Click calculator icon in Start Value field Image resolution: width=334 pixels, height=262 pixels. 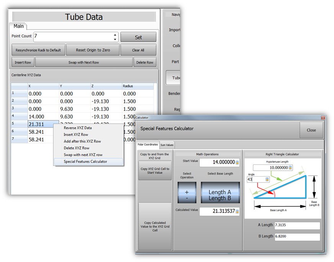click(x=237, y=162)
